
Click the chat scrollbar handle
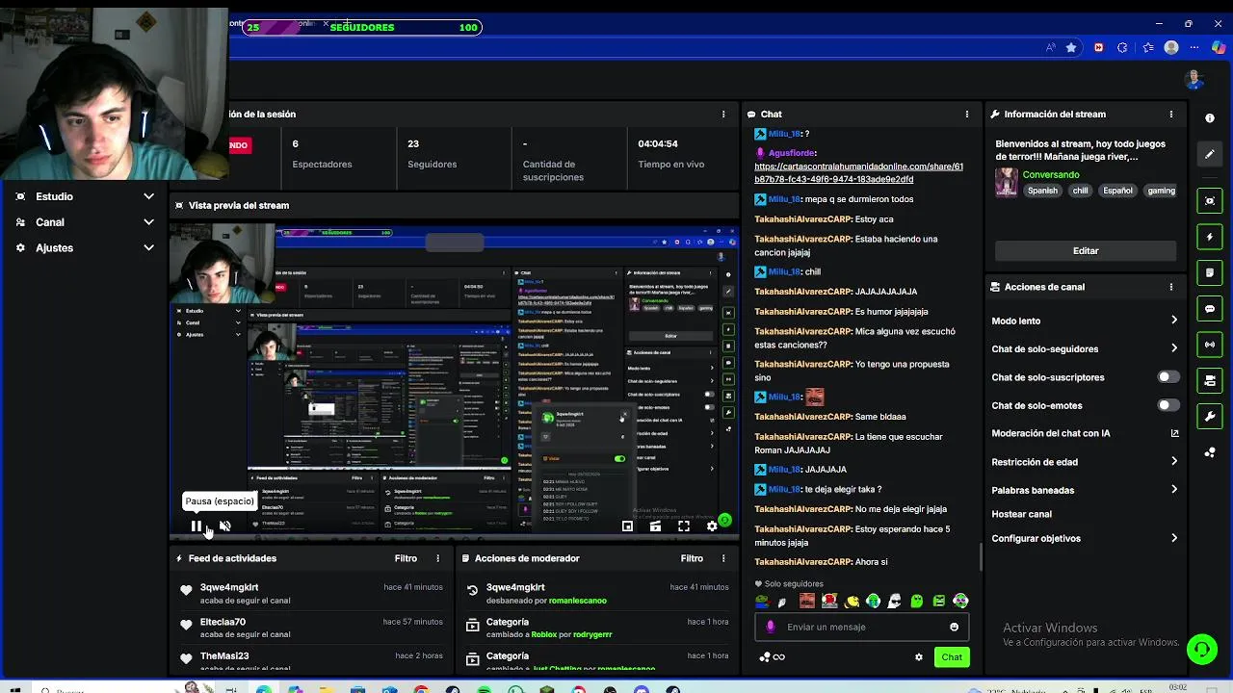pyautogui.click(x=982, y=556)
